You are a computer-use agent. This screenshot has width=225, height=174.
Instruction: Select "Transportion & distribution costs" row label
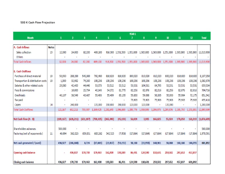(30, 81)
